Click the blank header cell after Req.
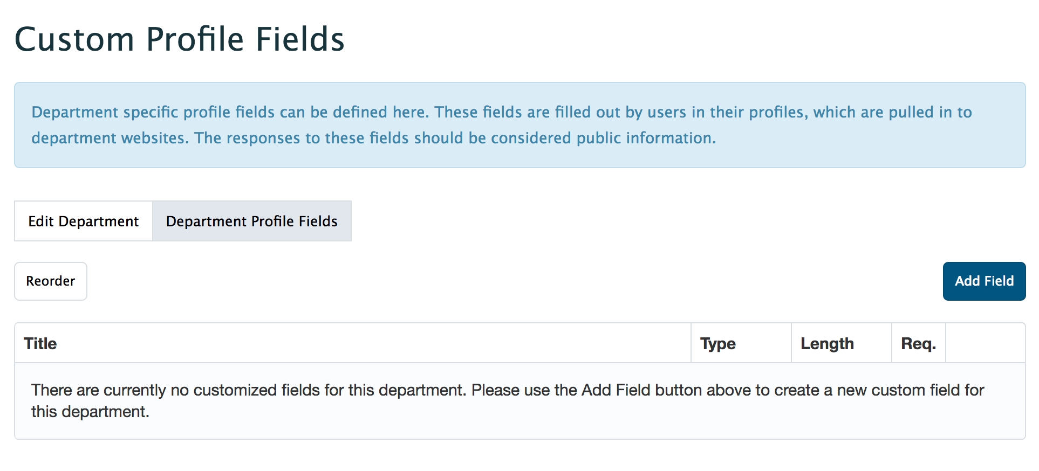Viewport: 1039px width, 471px height. point(985,344)
